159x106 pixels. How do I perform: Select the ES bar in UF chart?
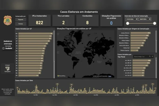[x=30, y=68]
